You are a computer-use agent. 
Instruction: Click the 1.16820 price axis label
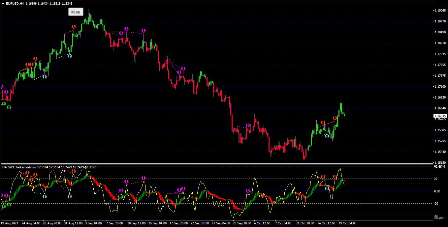click(x=440, y=98)
